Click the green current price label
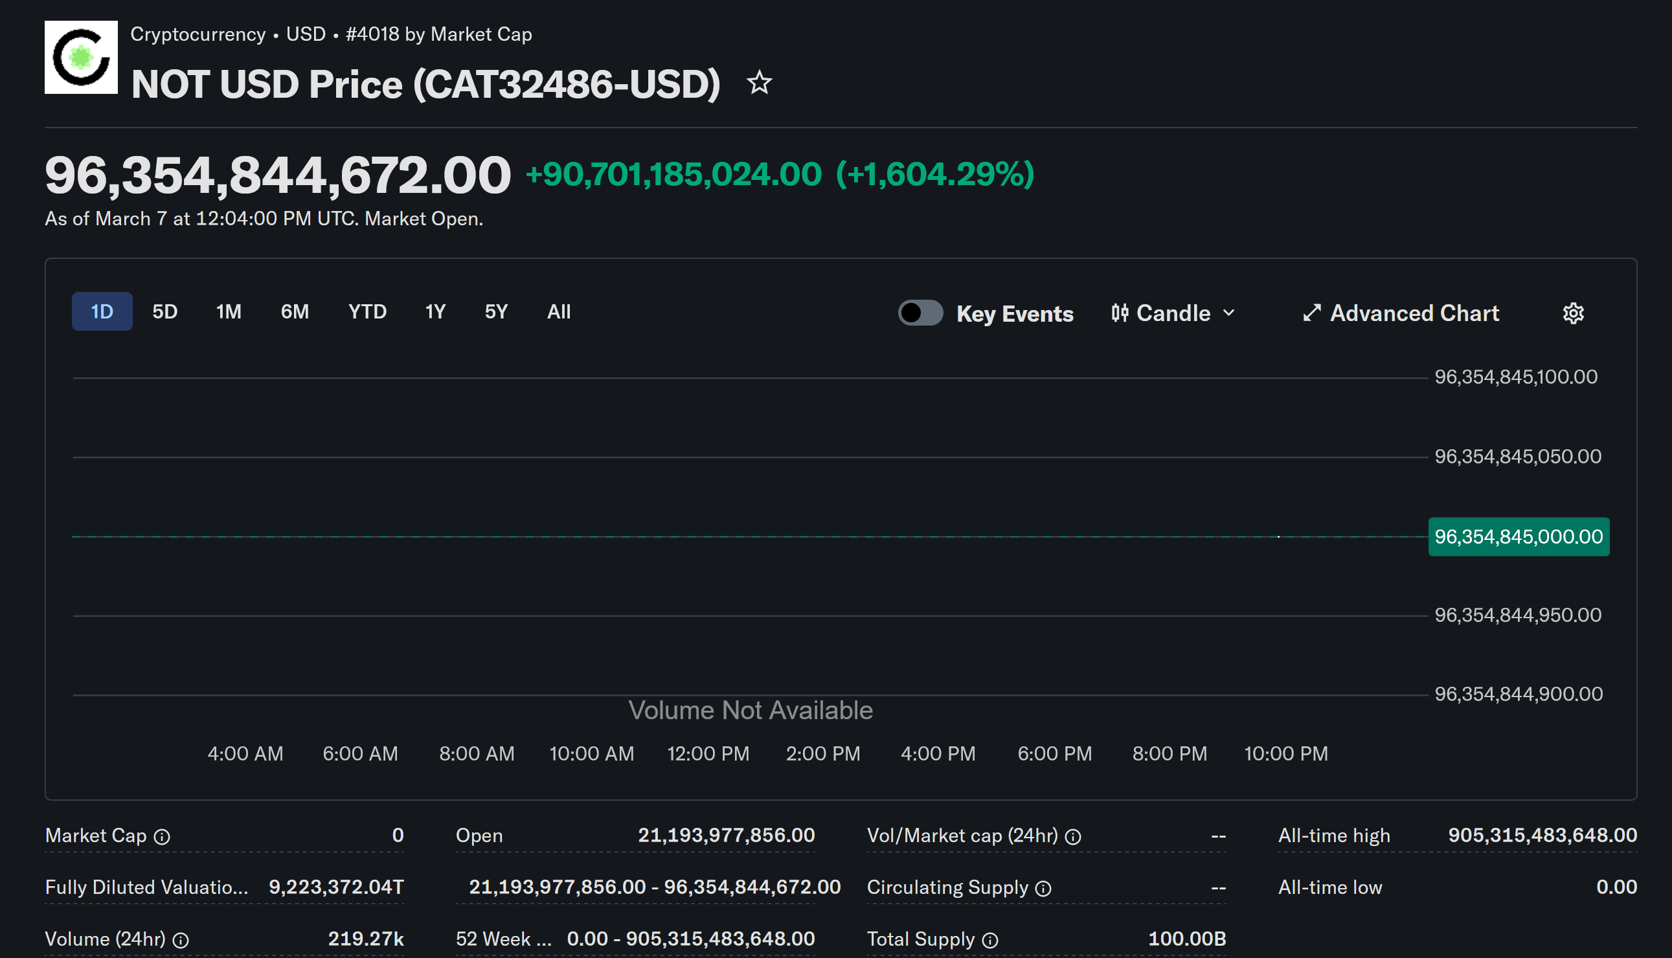This screenshot has width=1672, height=958. tap(1518, 537)
